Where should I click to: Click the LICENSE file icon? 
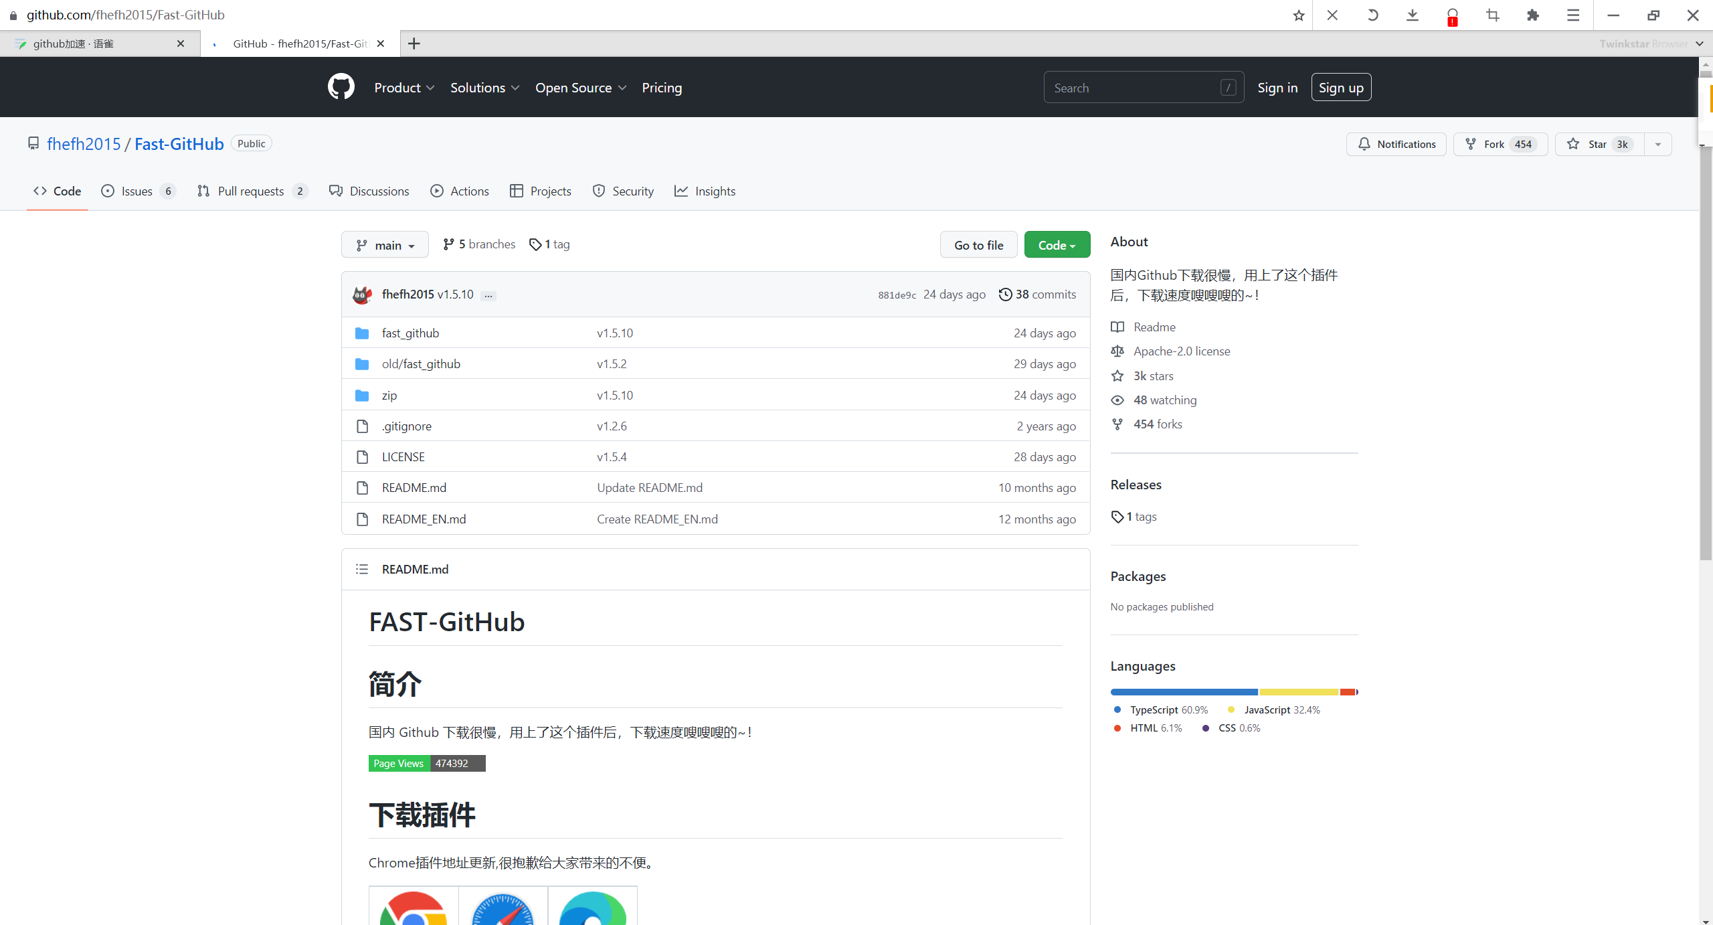click(x=362, y=456)
